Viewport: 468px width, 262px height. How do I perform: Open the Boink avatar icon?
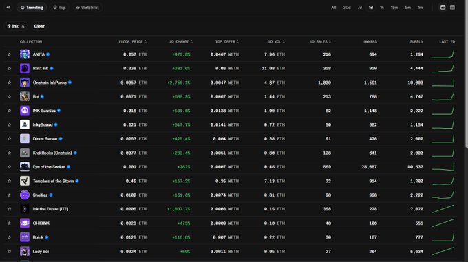point(25,237)
